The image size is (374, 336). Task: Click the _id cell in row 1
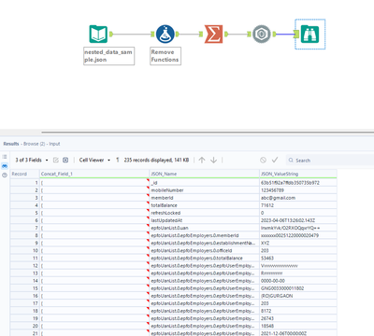coord(205,183)
